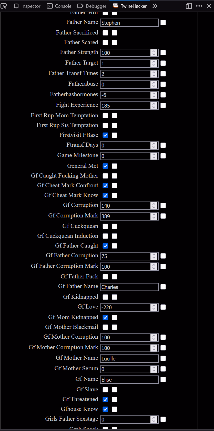
Task: Tick the checkbox beside Gf Name field
Action: [163, 380]
